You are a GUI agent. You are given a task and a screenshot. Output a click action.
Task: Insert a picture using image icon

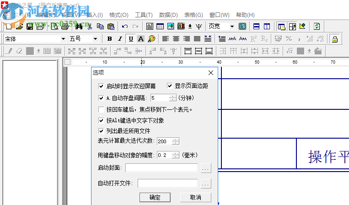tap(171, 27)
